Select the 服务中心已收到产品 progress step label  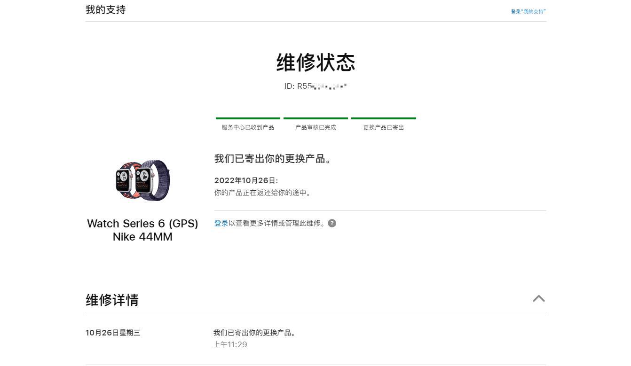[x=248, y=127]
